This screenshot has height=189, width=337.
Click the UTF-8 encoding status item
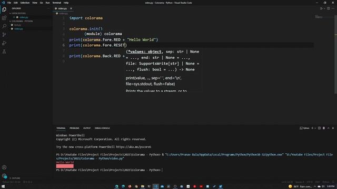pyautogui.click(x=310, y=182)
